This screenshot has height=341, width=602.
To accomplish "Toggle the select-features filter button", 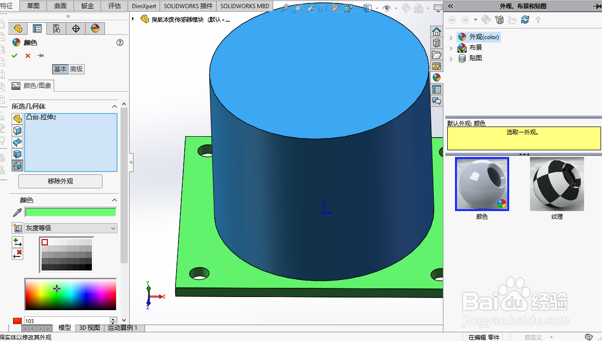I will tap(17, 166).
